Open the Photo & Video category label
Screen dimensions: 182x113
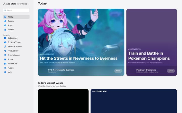click(14, 42)
